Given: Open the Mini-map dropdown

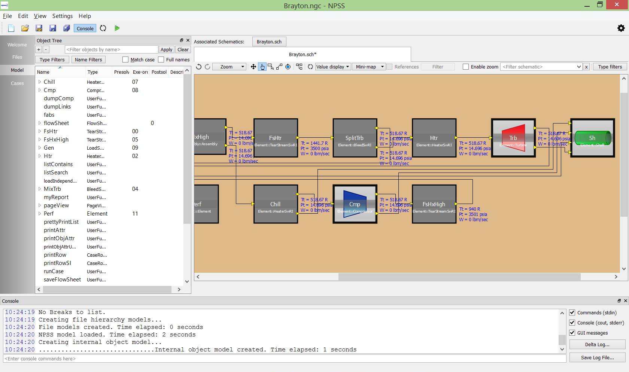Looking at the screenshot, I should (370, 67).
